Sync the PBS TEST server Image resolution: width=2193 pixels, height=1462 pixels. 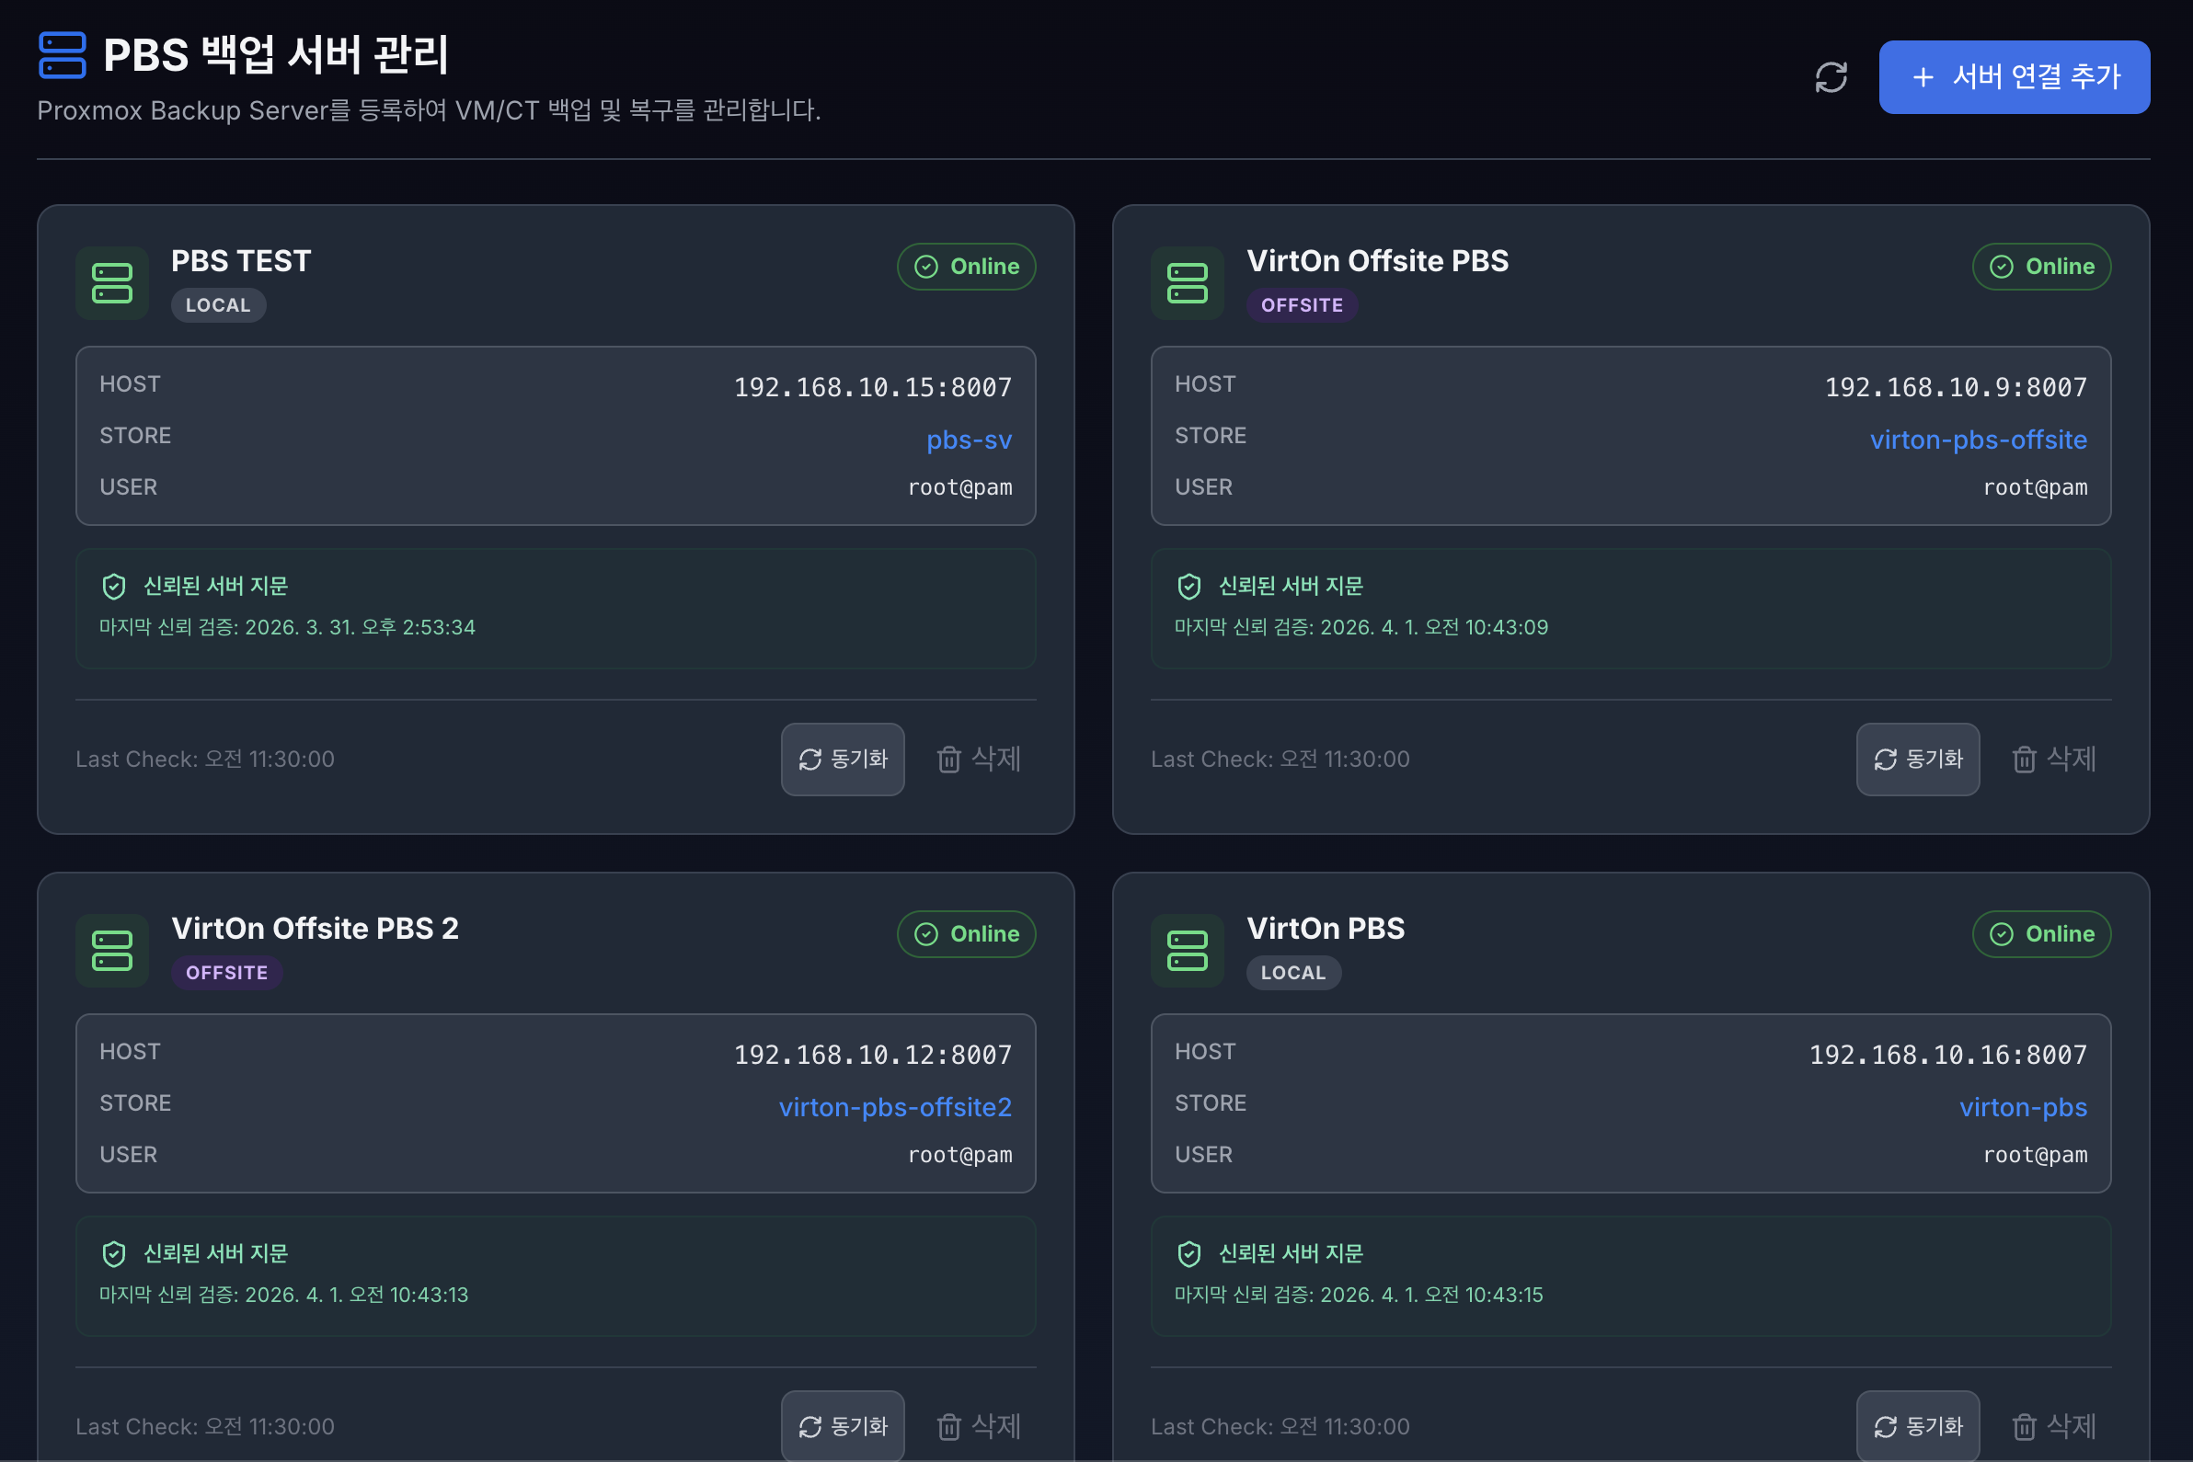(x=843, y=759)
